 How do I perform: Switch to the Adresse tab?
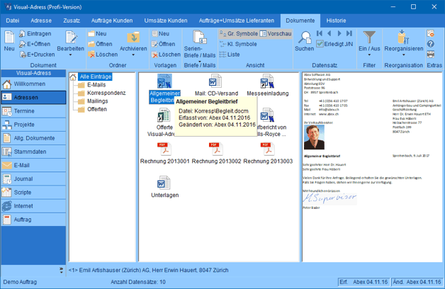[x=41, y=21]
